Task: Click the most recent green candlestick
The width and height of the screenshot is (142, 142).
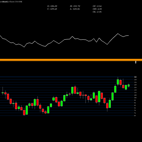Action: tap(129, 85)
